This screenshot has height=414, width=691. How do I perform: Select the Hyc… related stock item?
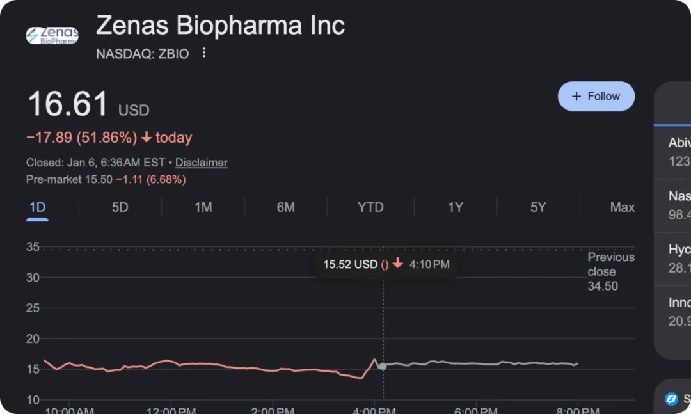coord(679,258)
